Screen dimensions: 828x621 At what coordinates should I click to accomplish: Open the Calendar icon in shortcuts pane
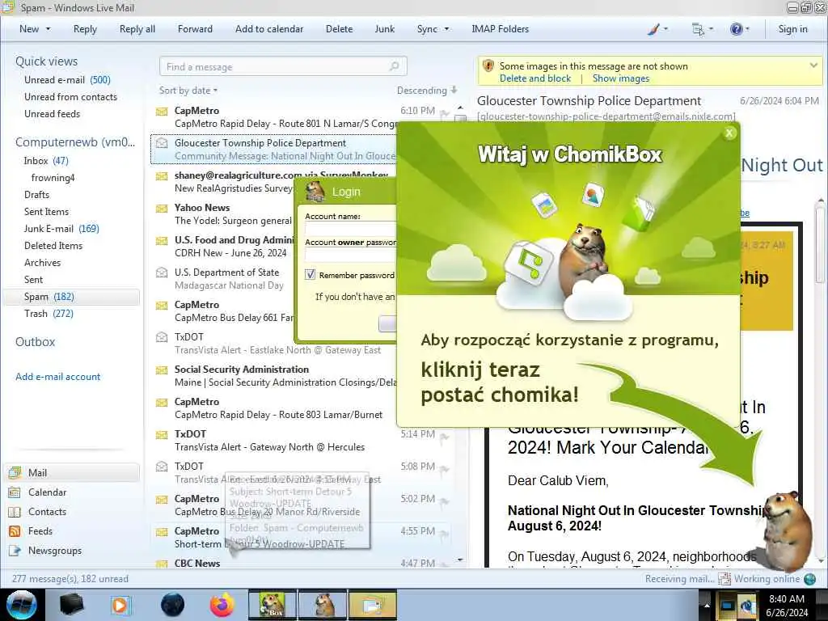coord(15,492)
